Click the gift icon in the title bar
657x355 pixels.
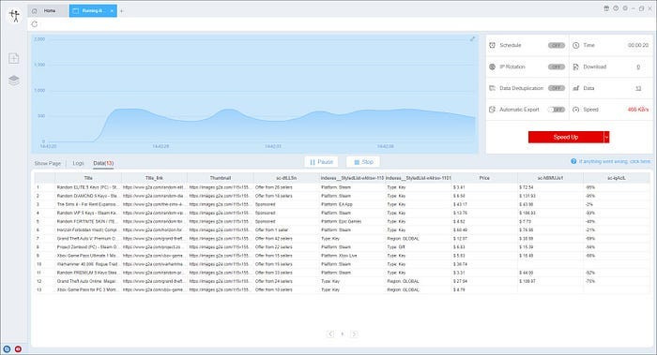pos(606,8)
